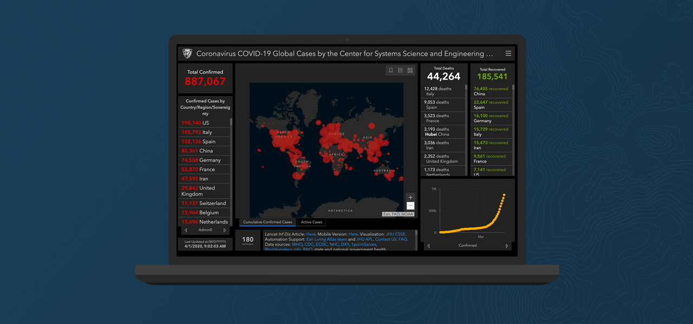Open the basemap gallery grid icon
This screenshot has width=693, height=324.
[x=410, y=70]
